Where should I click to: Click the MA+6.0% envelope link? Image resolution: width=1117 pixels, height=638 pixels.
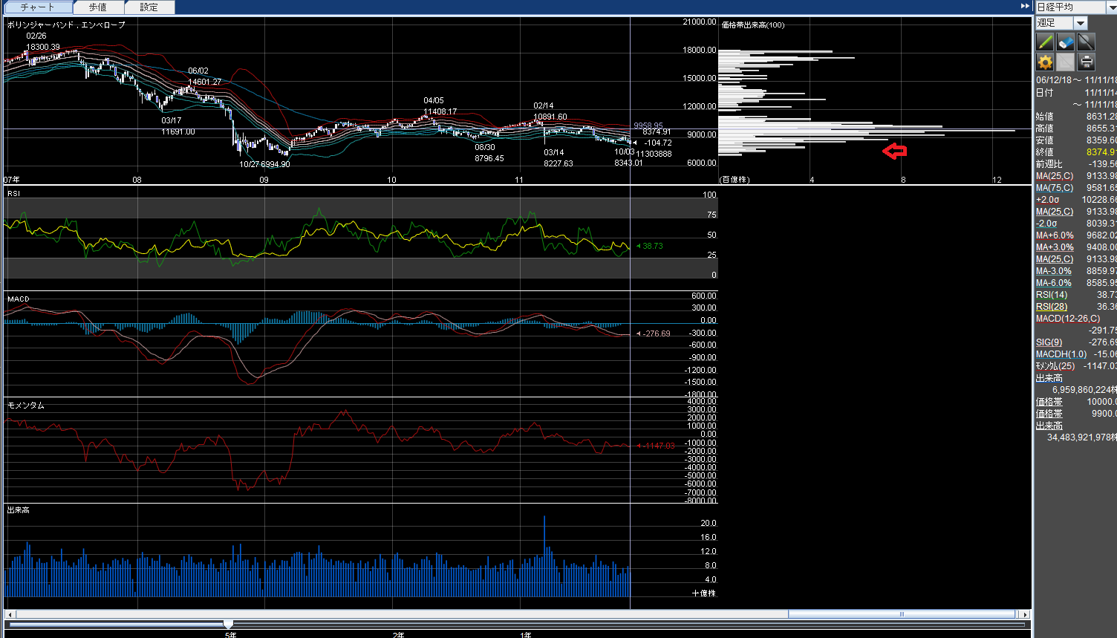click(1055, 235)
